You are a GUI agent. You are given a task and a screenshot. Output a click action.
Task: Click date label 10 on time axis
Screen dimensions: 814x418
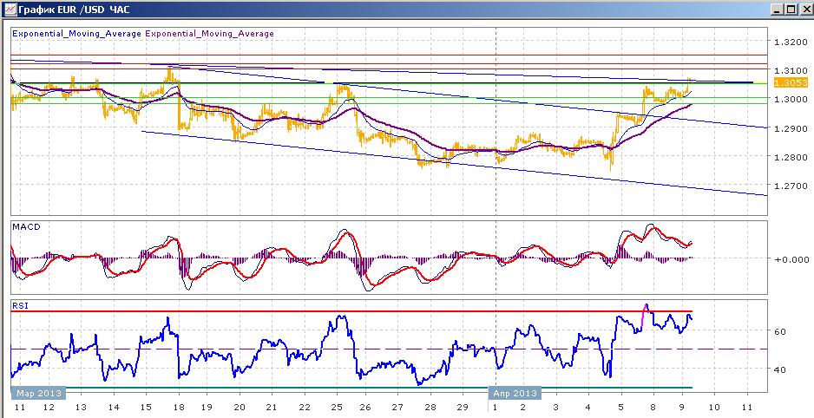714,408
